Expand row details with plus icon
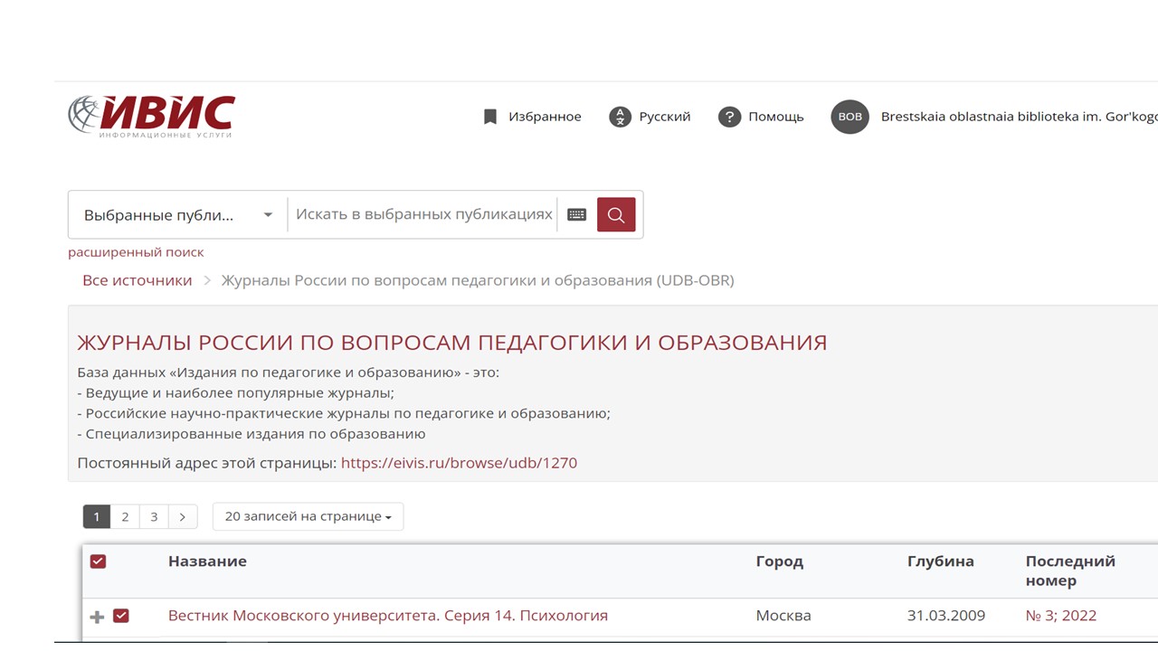 point(97,617)
